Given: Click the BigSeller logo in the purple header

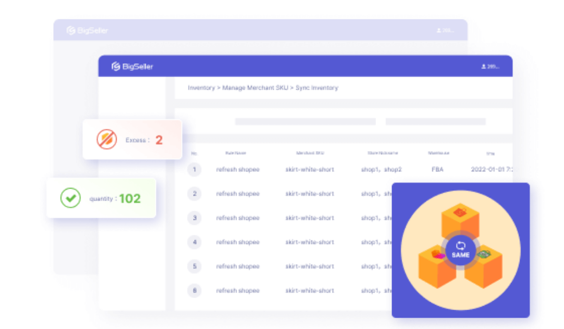Looking at the screenshot, I should point(132,66).
